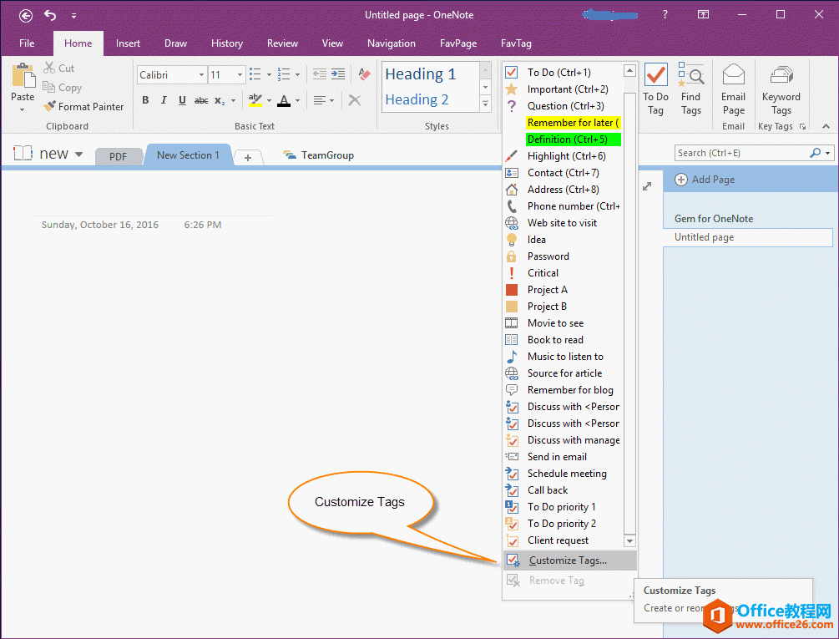Toggle underline formatting
839x639 pixels.
coord(181,99)
